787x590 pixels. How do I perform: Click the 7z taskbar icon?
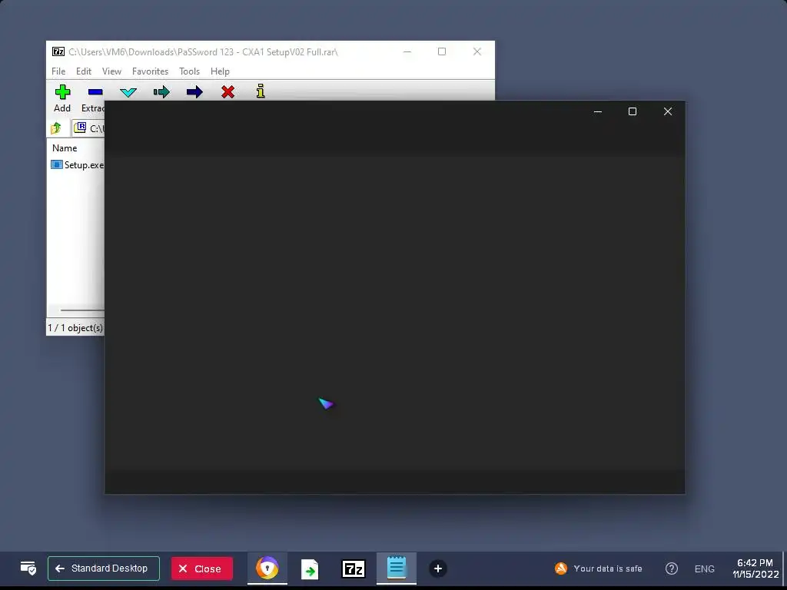coord(354,569)
